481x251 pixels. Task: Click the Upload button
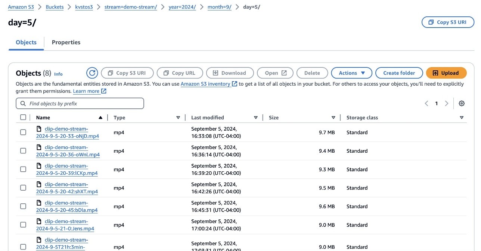(x=446, y=73)
